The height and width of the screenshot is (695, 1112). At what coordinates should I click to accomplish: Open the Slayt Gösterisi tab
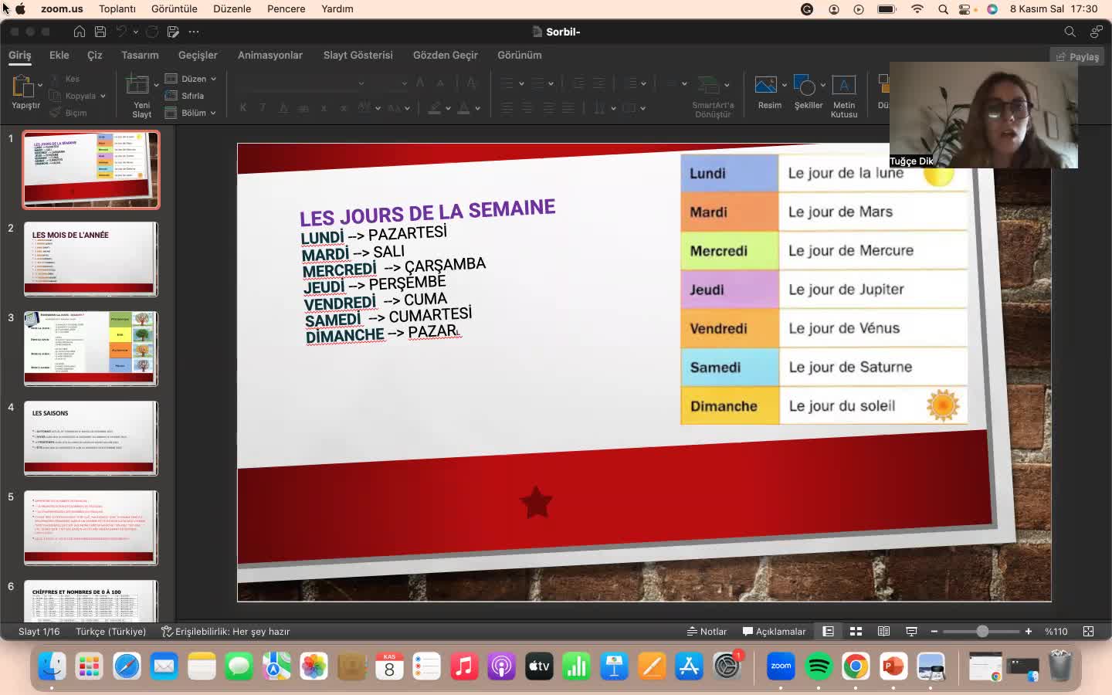click(358, 55)
